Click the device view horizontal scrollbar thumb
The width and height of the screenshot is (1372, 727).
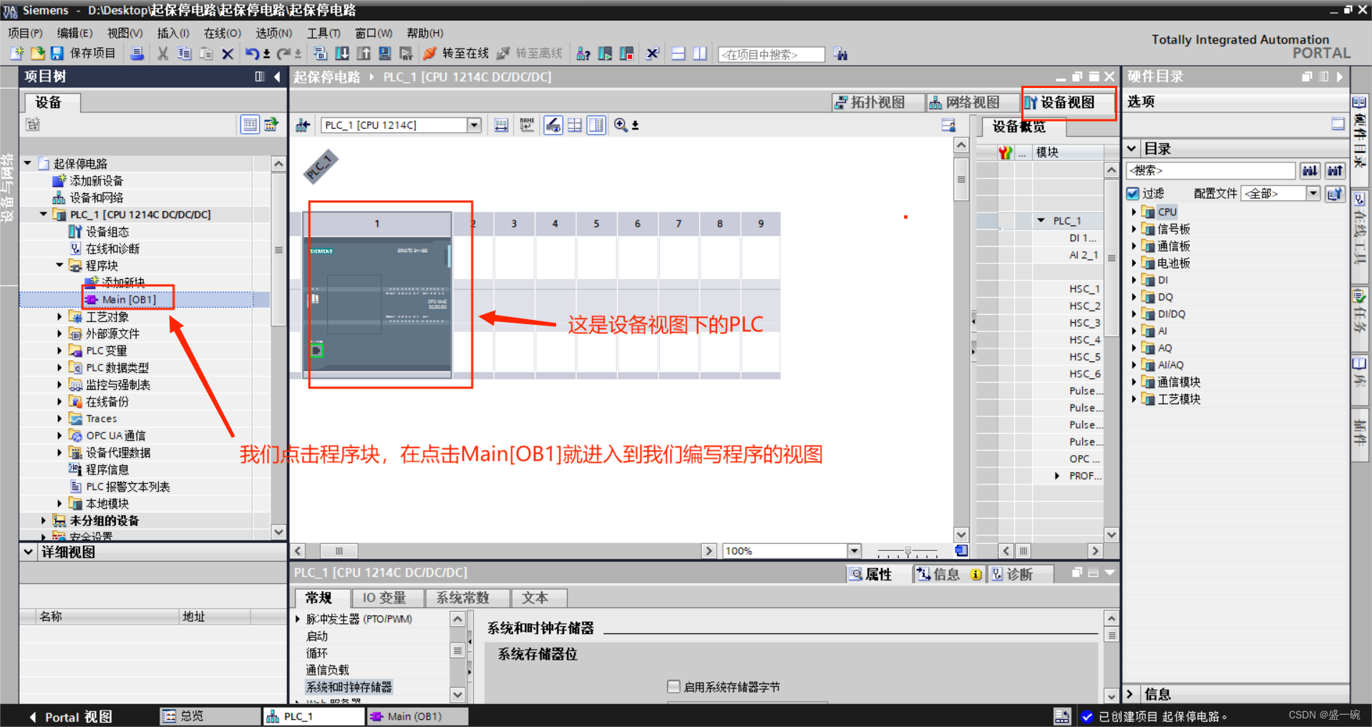pos(339,551)
